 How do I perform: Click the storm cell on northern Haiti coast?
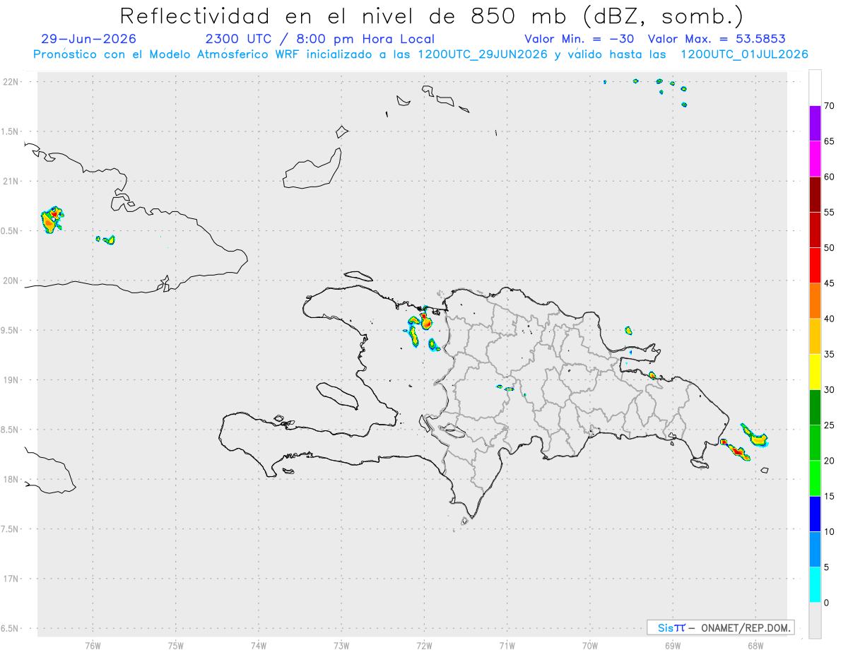[426, 322]
